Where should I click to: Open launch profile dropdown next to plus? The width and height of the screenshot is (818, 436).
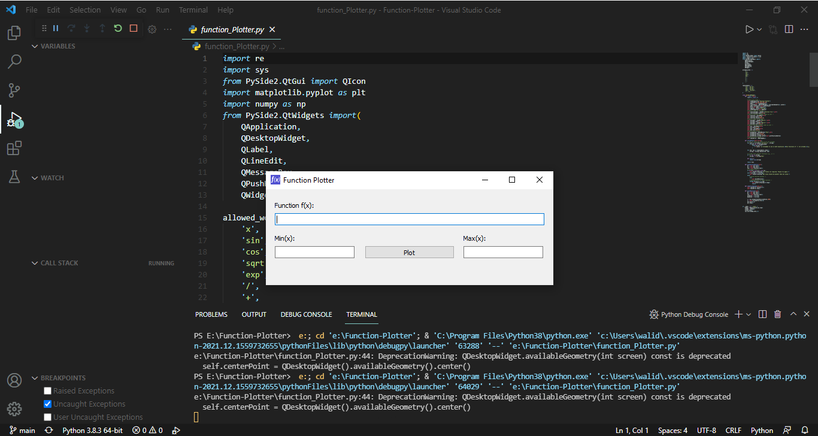[x=749, y=314]
